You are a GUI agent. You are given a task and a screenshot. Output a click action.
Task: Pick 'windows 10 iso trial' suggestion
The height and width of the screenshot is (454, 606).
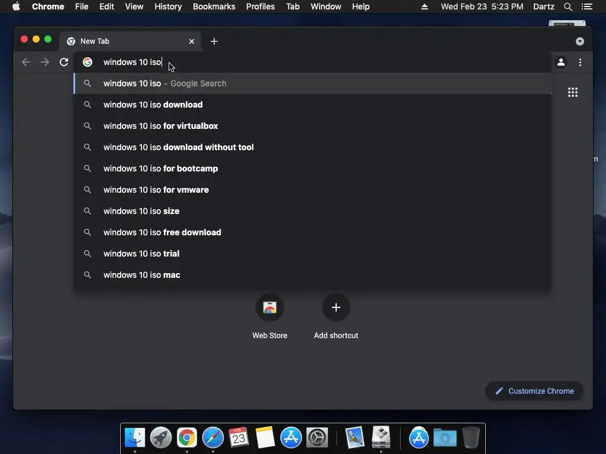pyautogui.click(x=312, y=253)
